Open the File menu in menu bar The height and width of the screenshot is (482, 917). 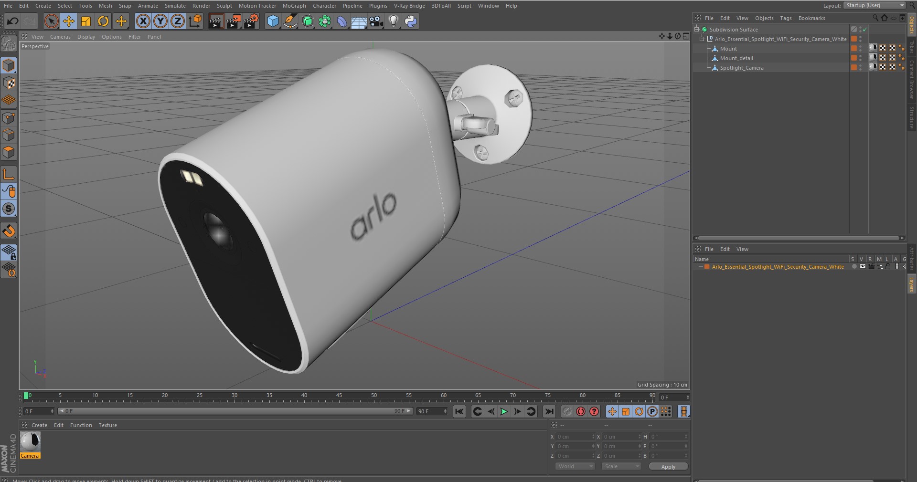[x=8, y=6]
